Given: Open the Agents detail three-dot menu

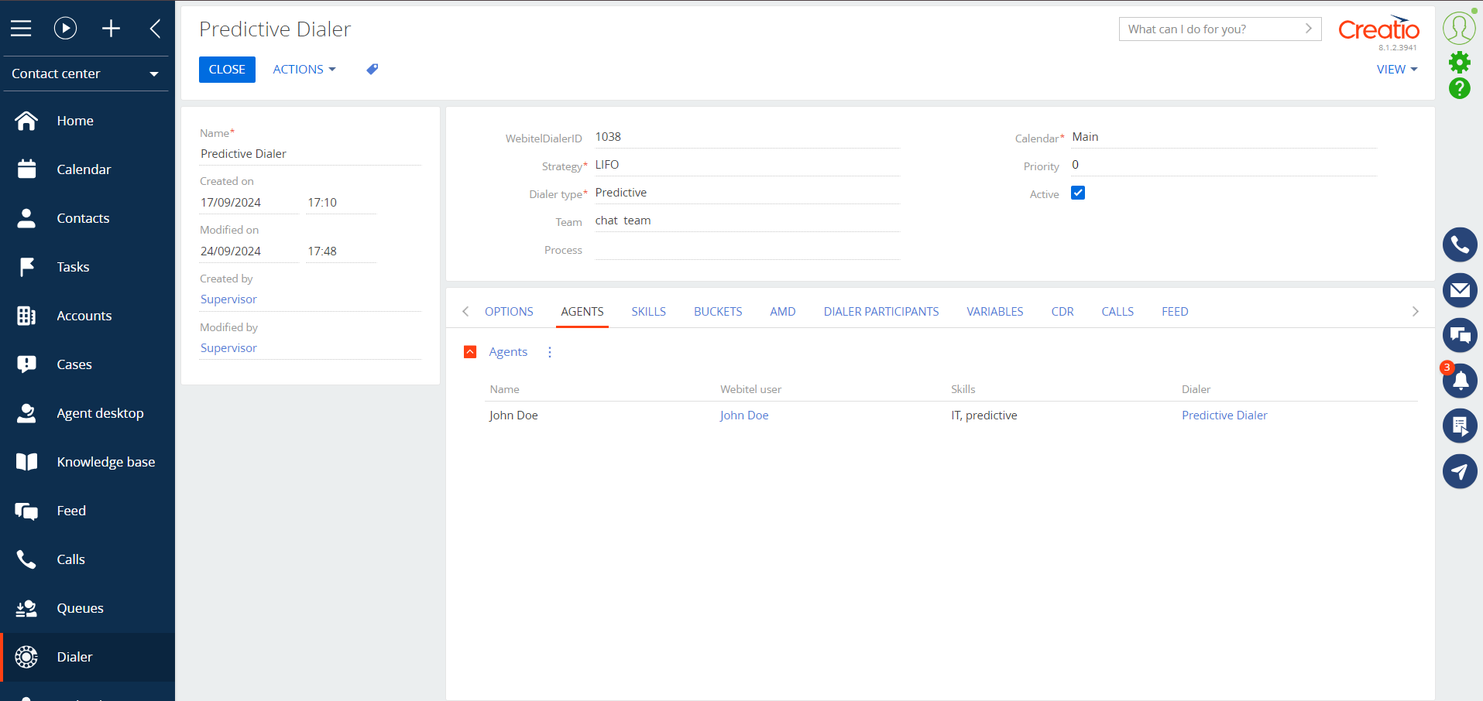Looking at the screenshot, I should coord(550,352).
